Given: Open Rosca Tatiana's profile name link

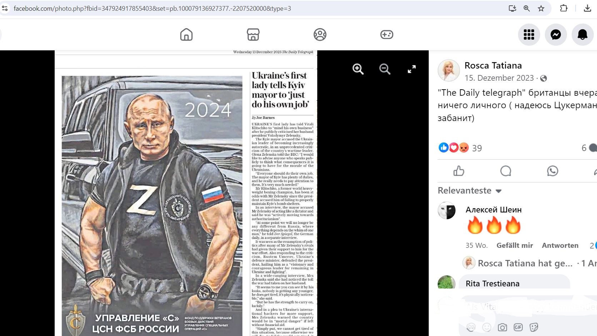Looking at the screenshot, I should click(493, 65).
